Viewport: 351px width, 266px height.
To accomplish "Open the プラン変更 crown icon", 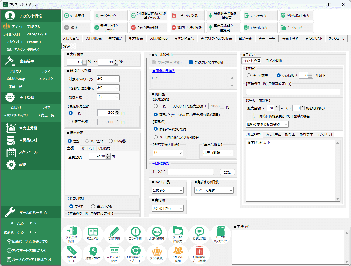I will (x=156, y=254).
